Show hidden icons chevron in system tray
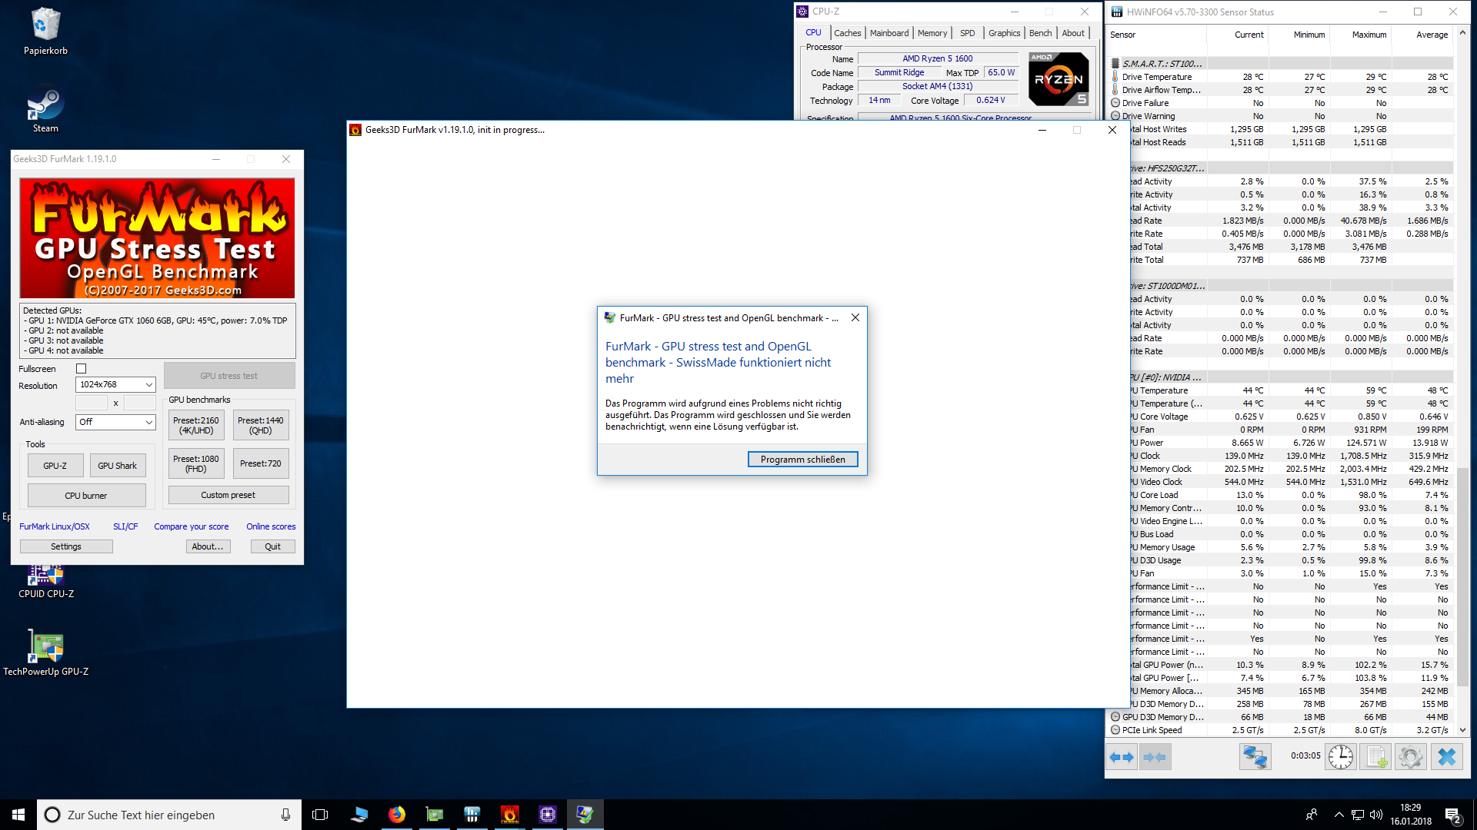The height and width of the screenshot is (830, 1477). click(1339, 815)
